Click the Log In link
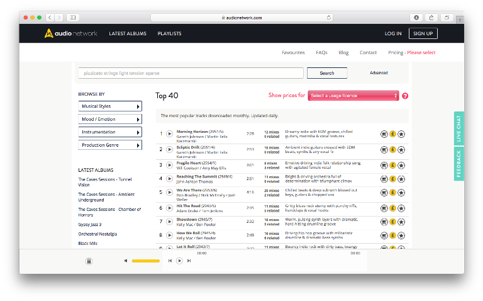 point(393,33)
